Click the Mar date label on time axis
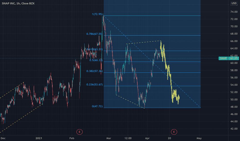This screenshot has height=141, width=240. [109, 138]
